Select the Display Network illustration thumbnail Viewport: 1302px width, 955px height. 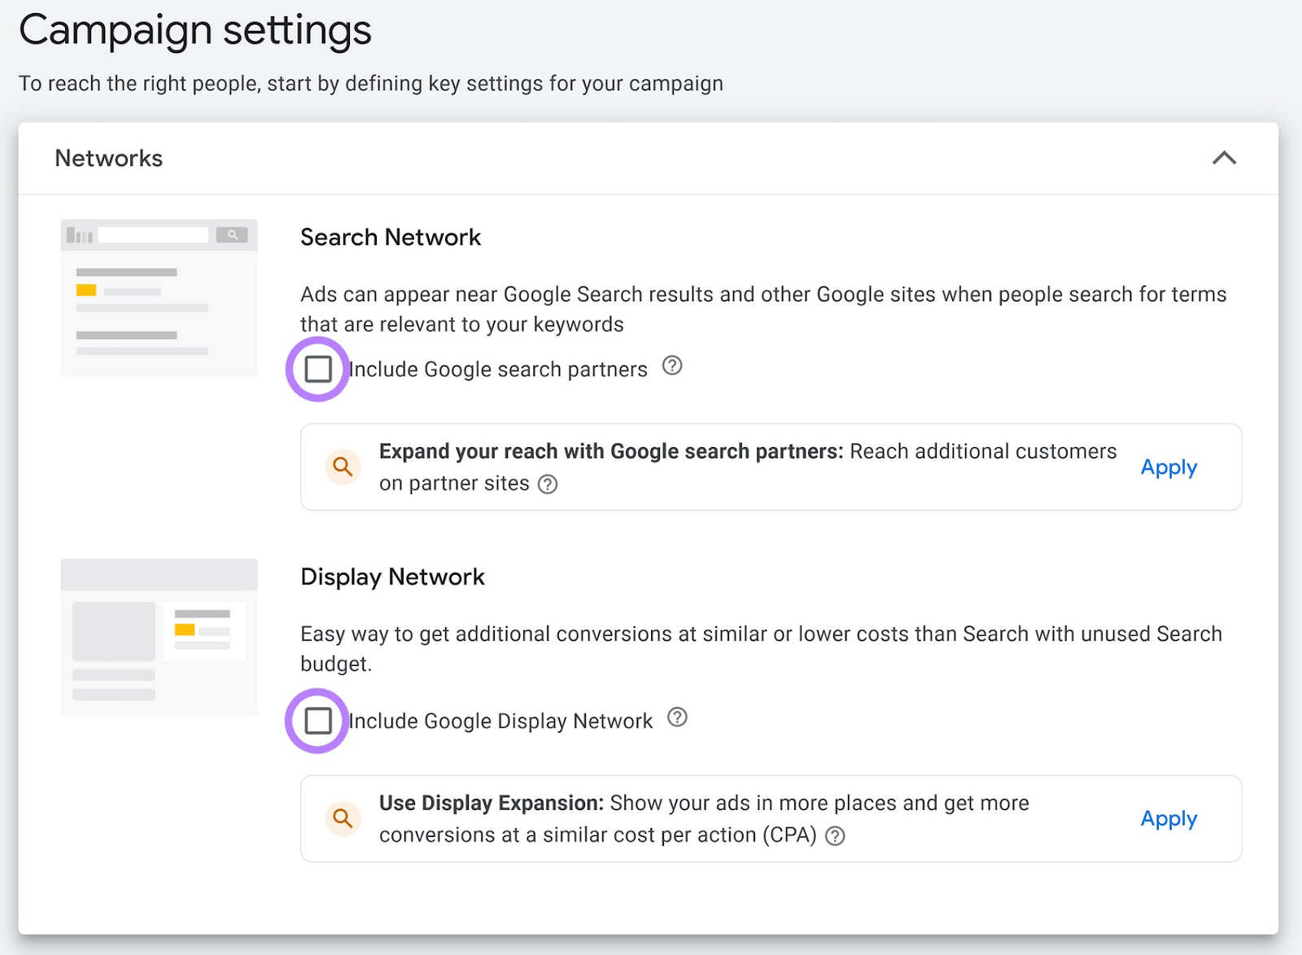click(159, 637)
